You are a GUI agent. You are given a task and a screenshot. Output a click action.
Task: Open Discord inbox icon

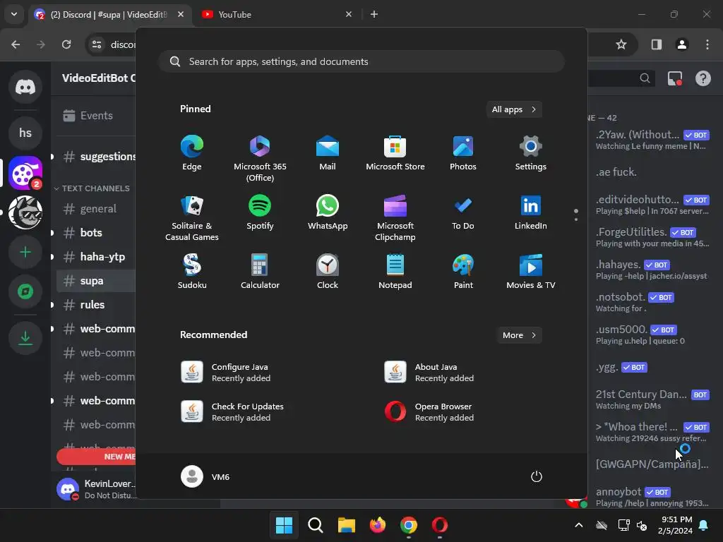point(675,78)
